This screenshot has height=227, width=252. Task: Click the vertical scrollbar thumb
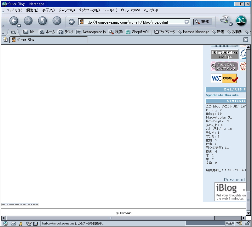click(x=248, y=201)
